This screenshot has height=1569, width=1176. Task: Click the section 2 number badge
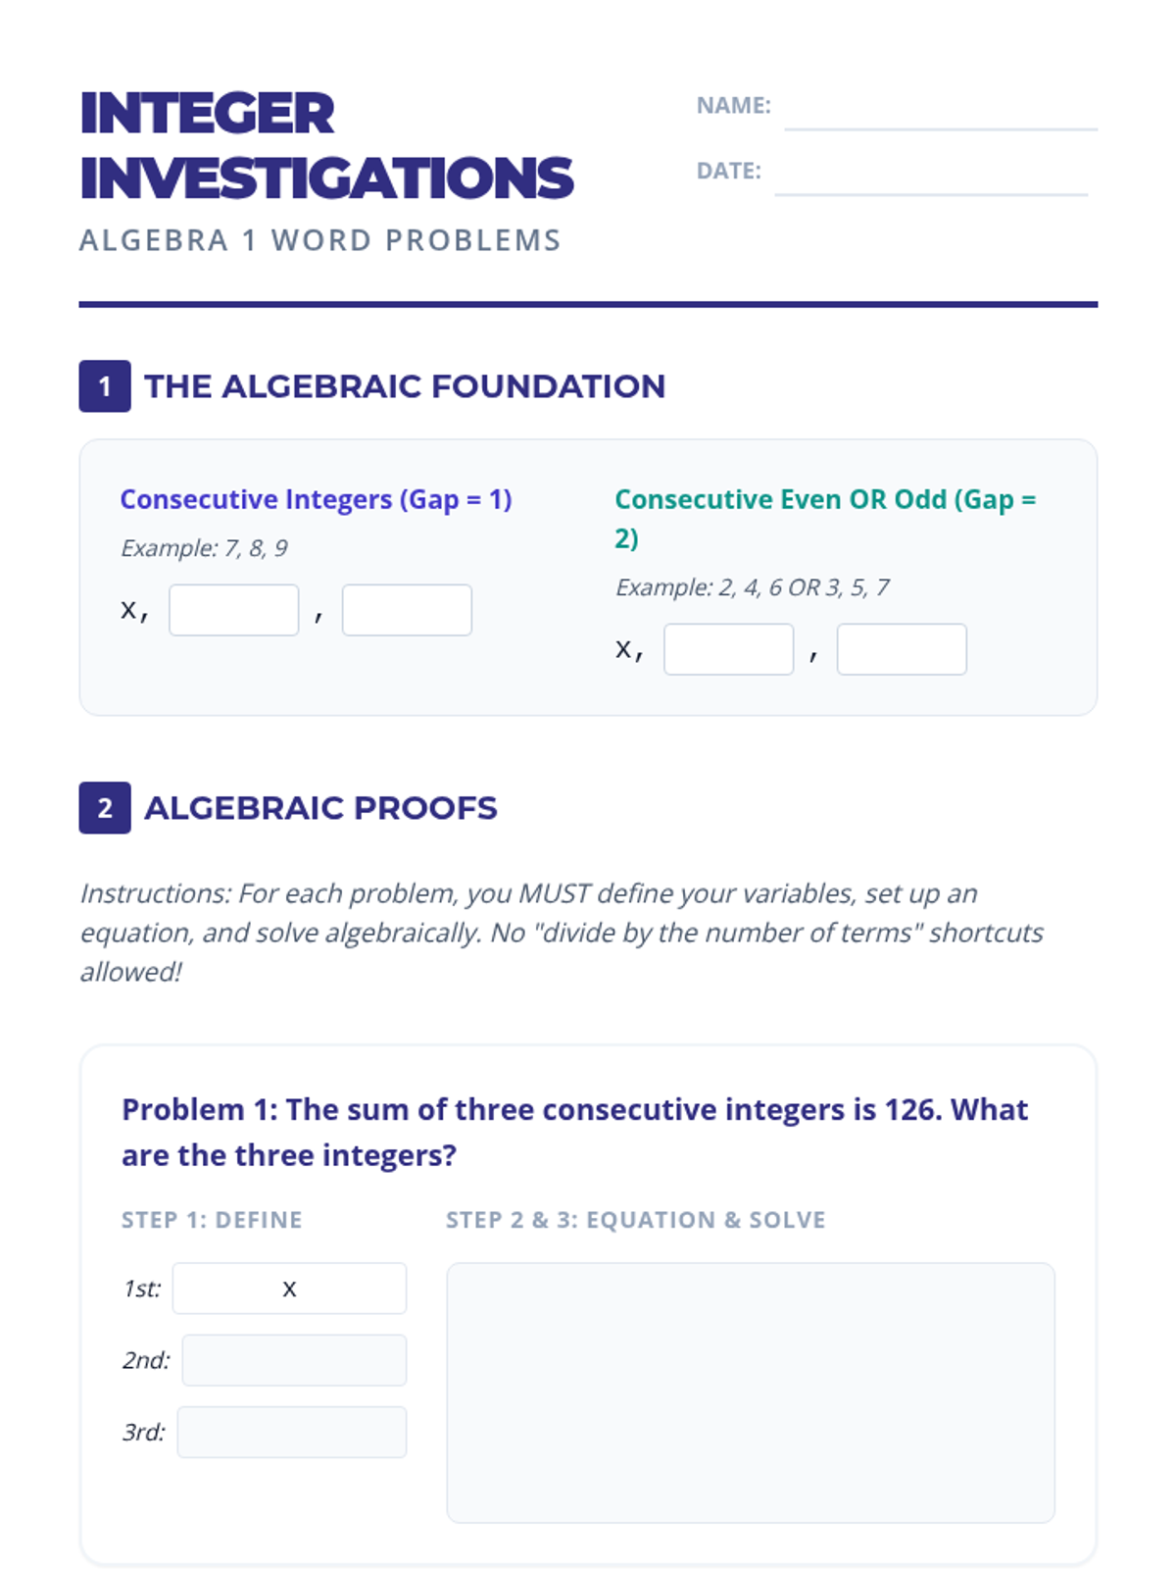105,808
